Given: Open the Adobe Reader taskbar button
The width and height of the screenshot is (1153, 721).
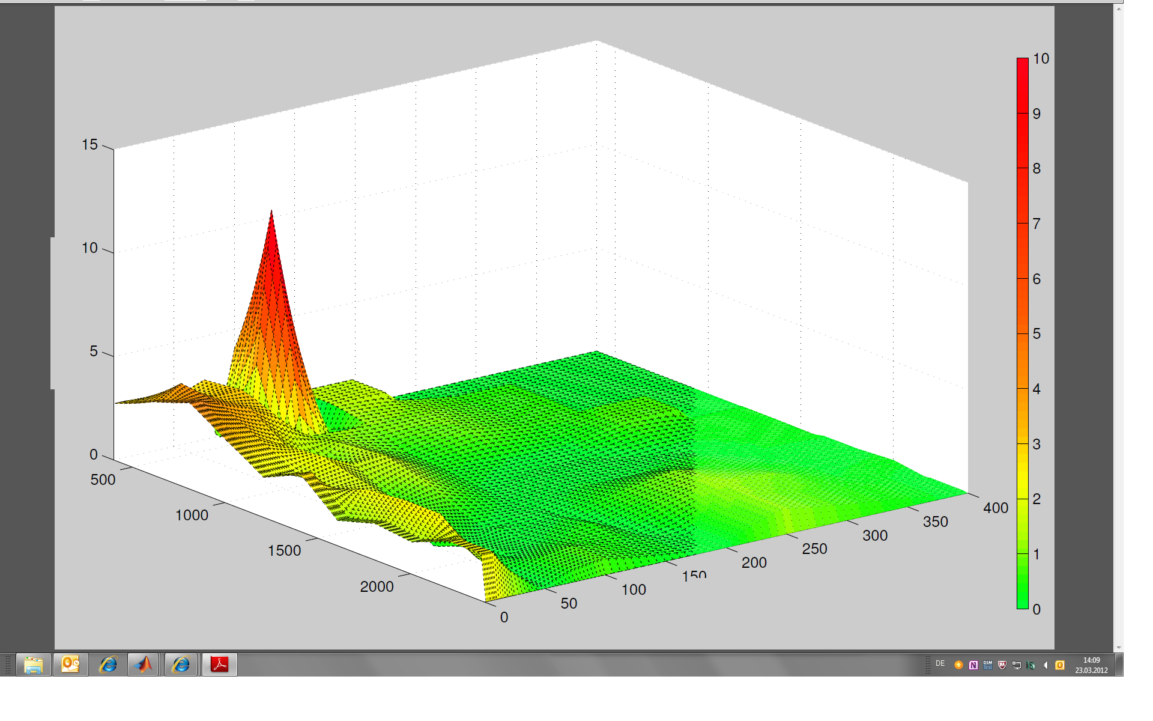Looking at the screenshot, I should tap(220, 665).
